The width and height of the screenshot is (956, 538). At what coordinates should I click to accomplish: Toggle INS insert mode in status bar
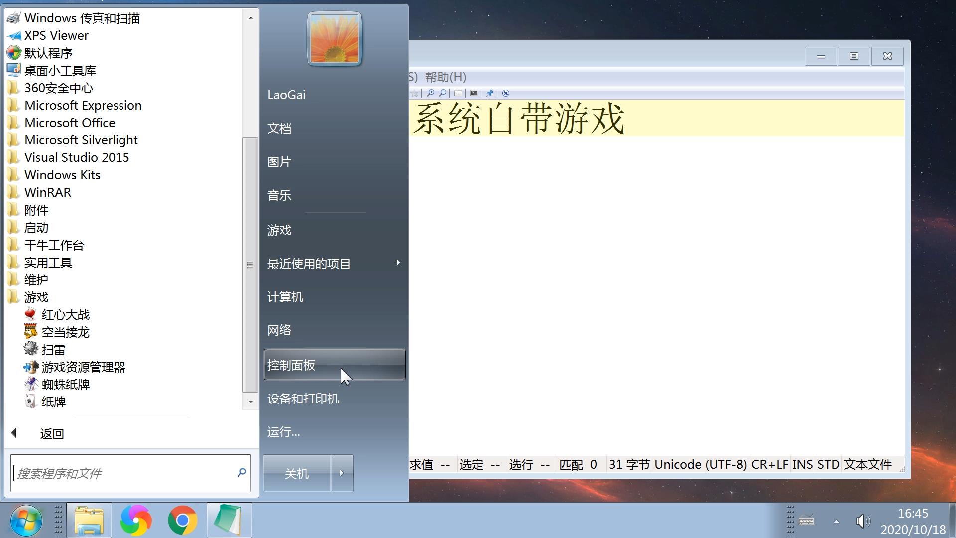coord(802,464)
